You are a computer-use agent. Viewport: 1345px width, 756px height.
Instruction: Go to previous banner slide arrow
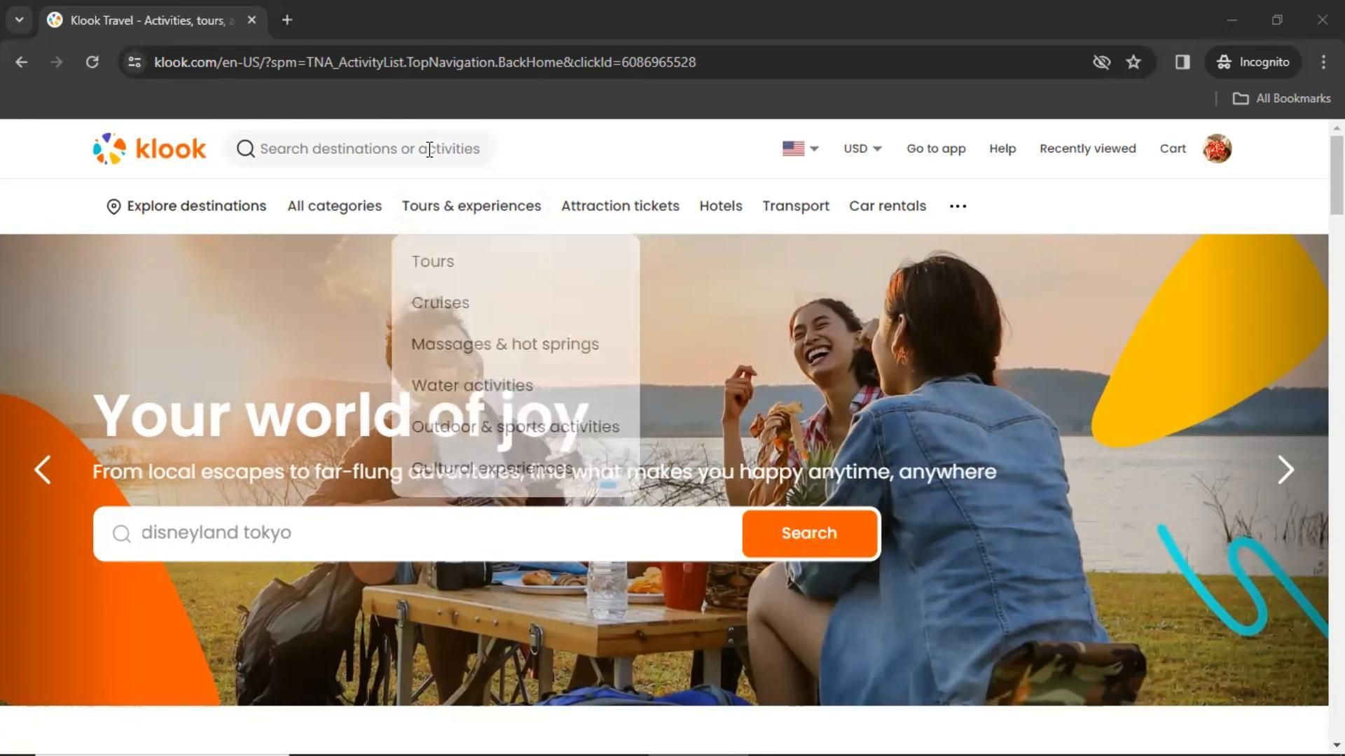click(43, 470)
